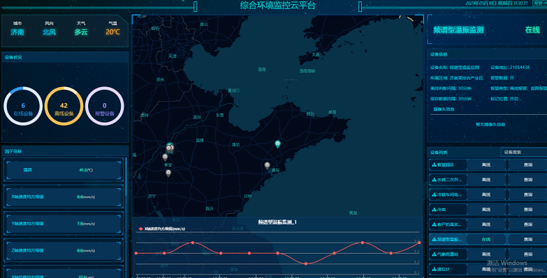Viewport: 547px width, 278px height.
Task: Click 查询 for the first listed device
Action: pyautogui.click(x=528, y=165)
